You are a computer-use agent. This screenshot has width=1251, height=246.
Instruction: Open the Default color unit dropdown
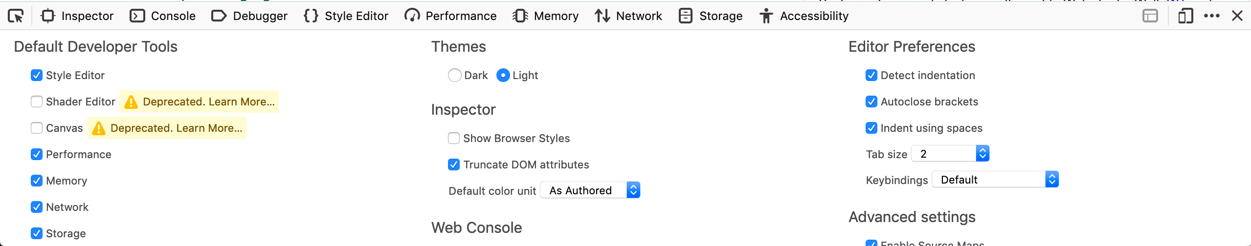point(590,190)
